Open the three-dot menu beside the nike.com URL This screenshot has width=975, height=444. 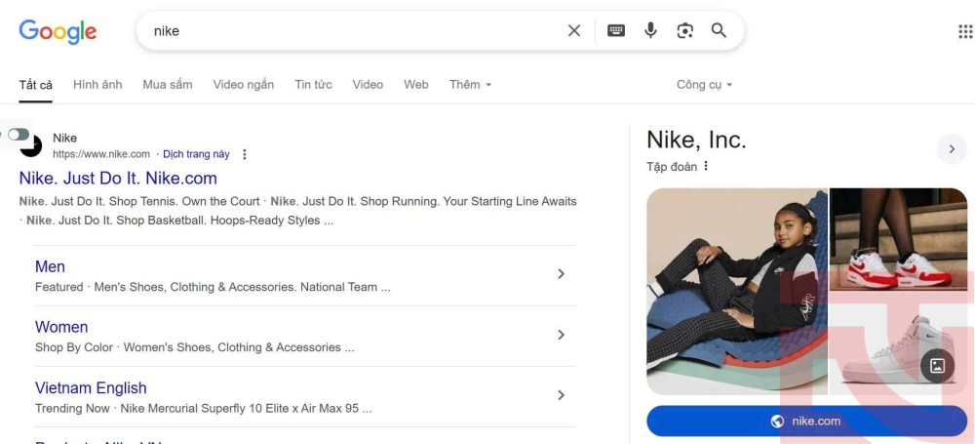coord(245,154)
